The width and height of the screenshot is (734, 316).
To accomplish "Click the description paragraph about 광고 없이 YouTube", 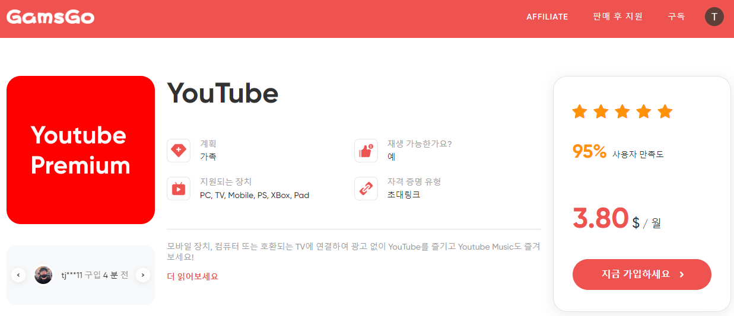I will point(354,252).
